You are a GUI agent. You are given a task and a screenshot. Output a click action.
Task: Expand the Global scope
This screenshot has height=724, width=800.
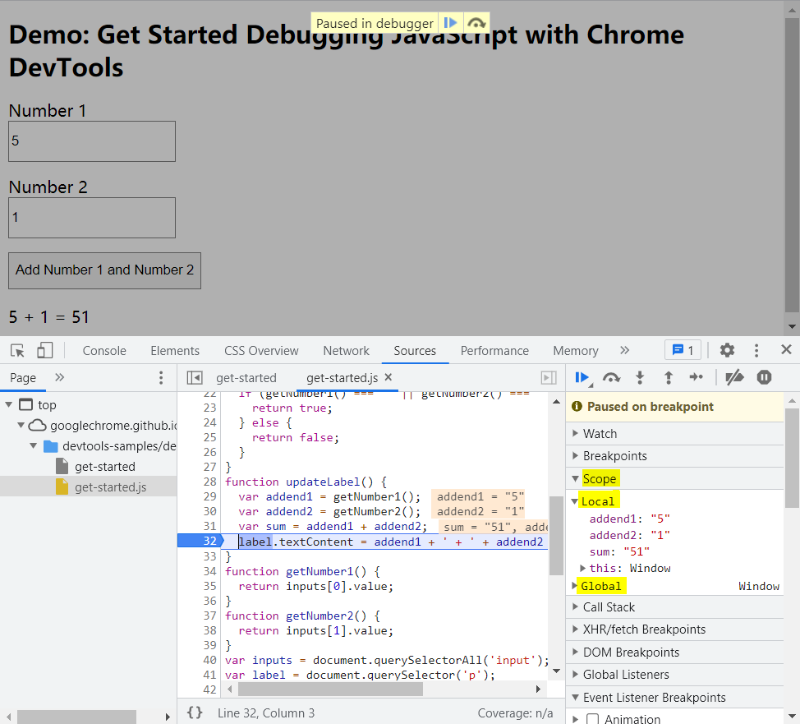pyautogui.click(x=574, y=586)
